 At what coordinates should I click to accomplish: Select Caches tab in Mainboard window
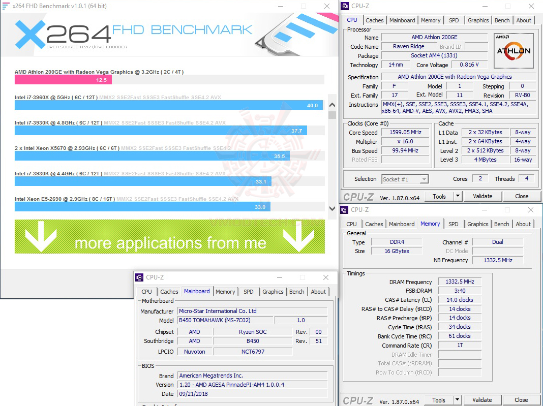tap(169, 292)
